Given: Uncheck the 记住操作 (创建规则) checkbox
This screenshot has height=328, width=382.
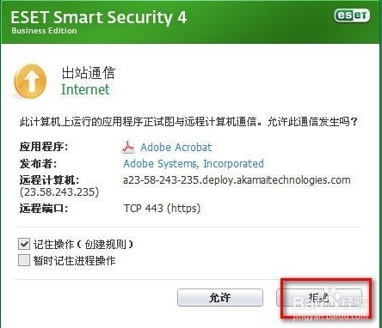Looking at the screenshot, I should coord(24,244).
